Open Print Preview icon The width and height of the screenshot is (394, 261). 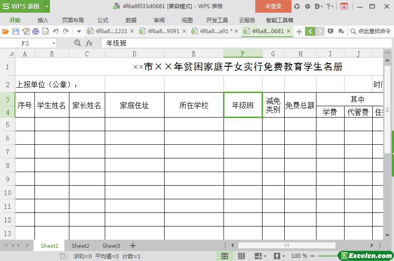tap(45, 31)
